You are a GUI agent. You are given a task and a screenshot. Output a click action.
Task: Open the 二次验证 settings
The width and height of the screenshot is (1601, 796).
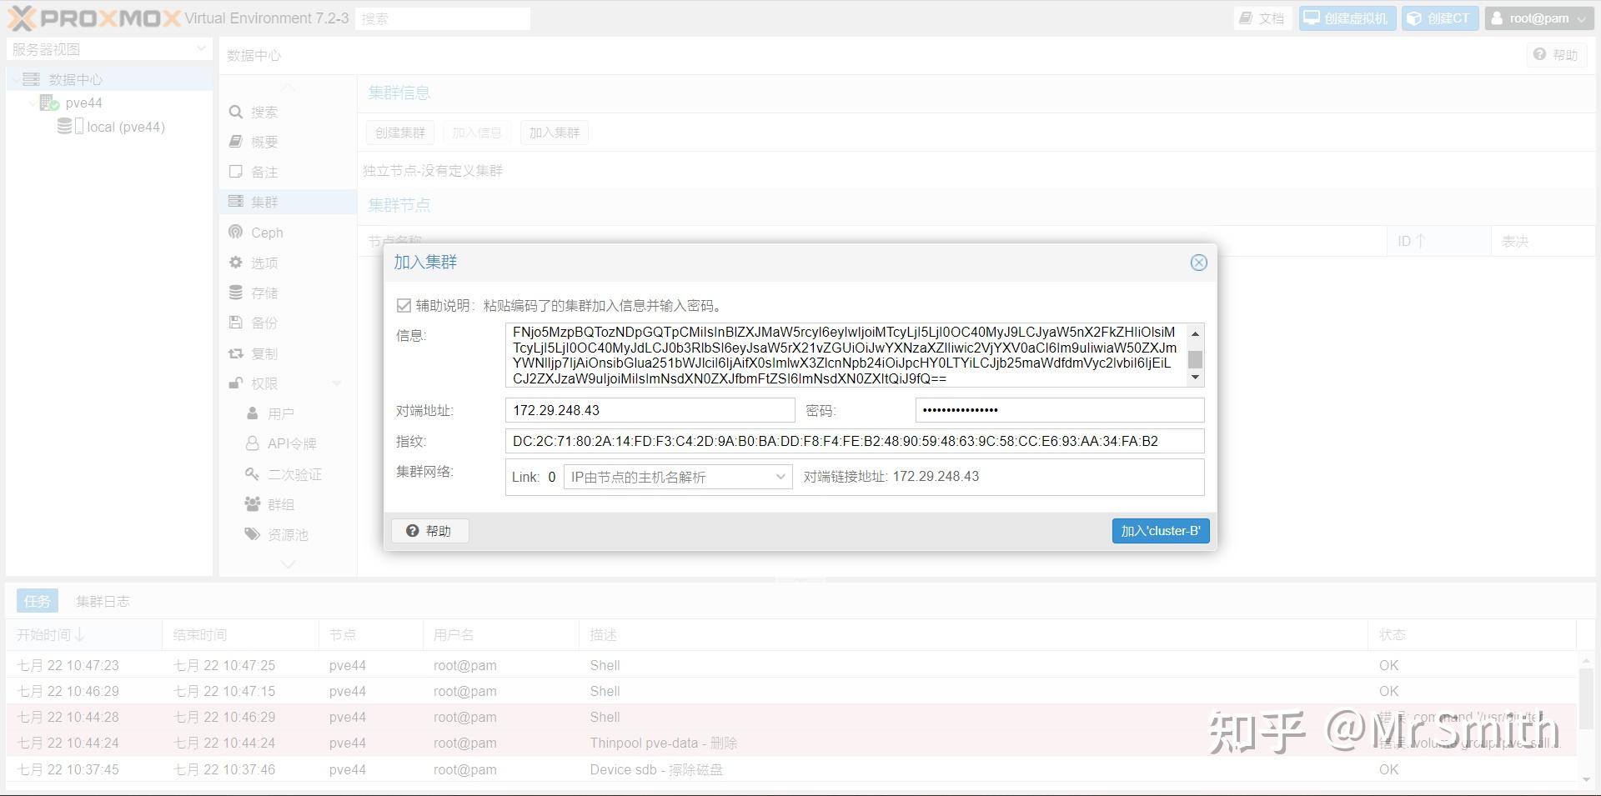[x=290, y=473]
